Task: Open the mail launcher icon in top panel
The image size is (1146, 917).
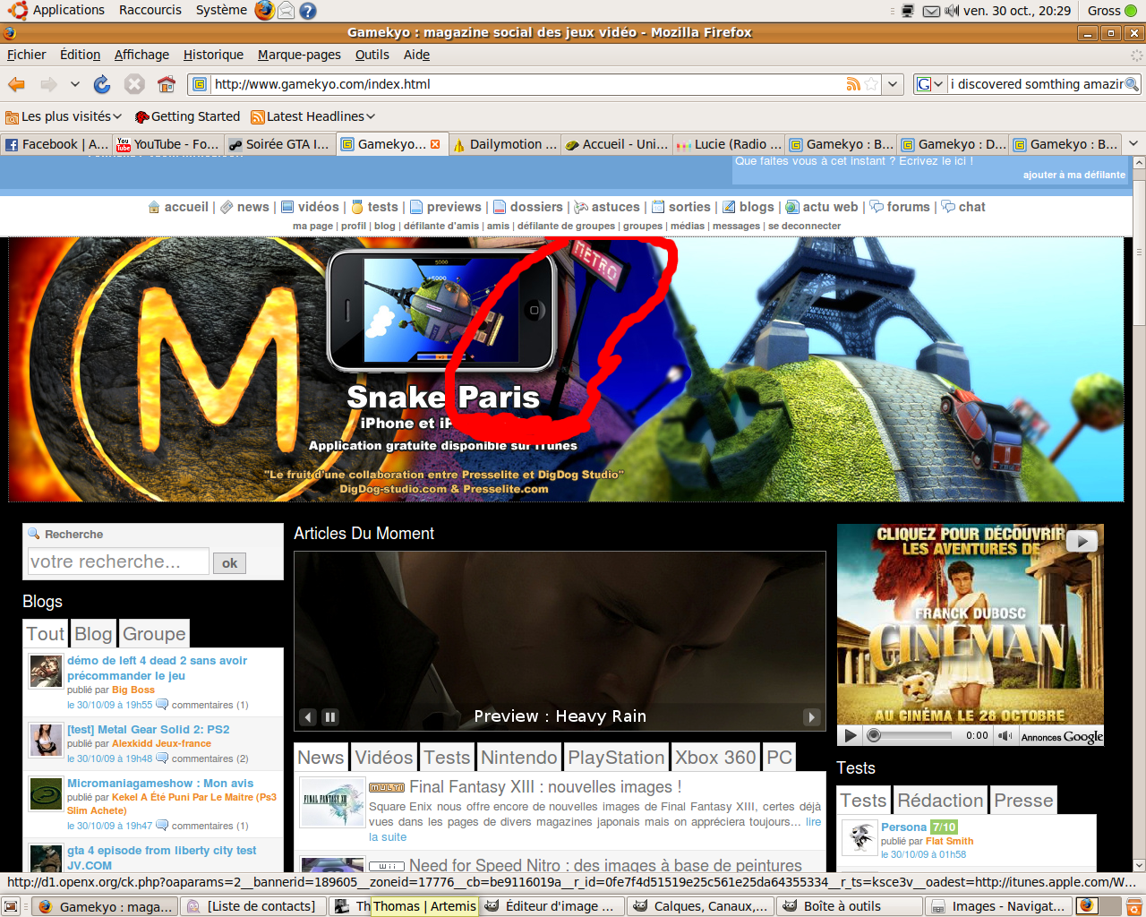Action: pyautogui.click(x=286, y=11)
